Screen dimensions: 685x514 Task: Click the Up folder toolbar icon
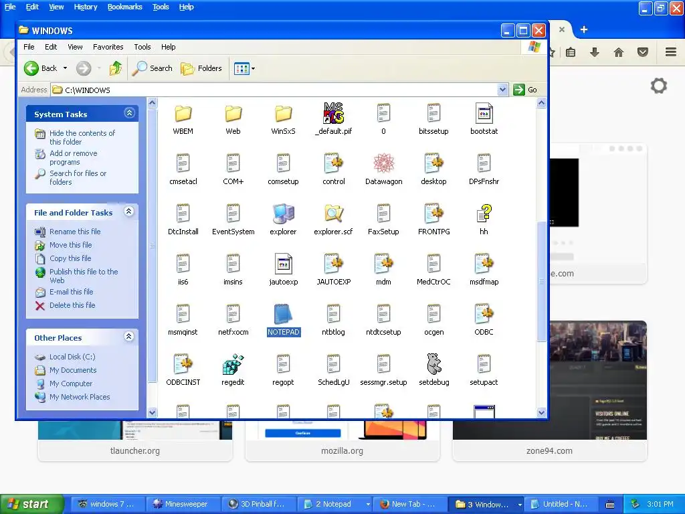pyautogui.click(x=116, y=68)
